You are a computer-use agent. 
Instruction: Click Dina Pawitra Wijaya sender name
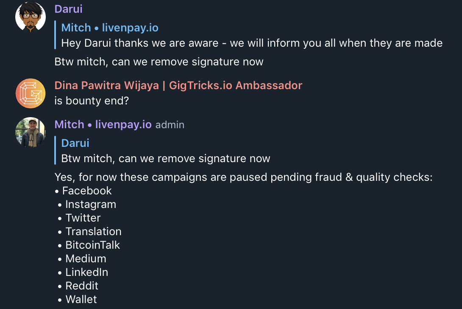coord(178,85)
